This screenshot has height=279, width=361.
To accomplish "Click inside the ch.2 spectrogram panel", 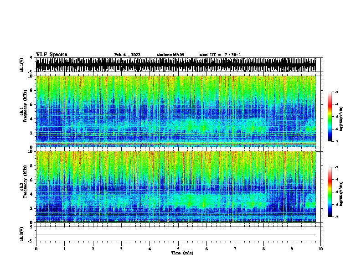I will [176, 187].
